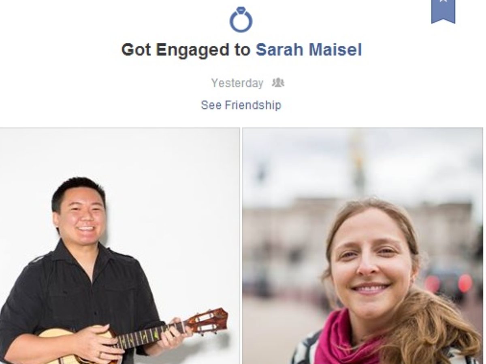Click the red blurred lights in right photo
This screenshot has width=486, height=364.
448,283
